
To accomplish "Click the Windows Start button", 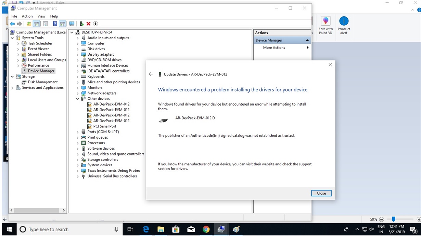I will point(9,230).
